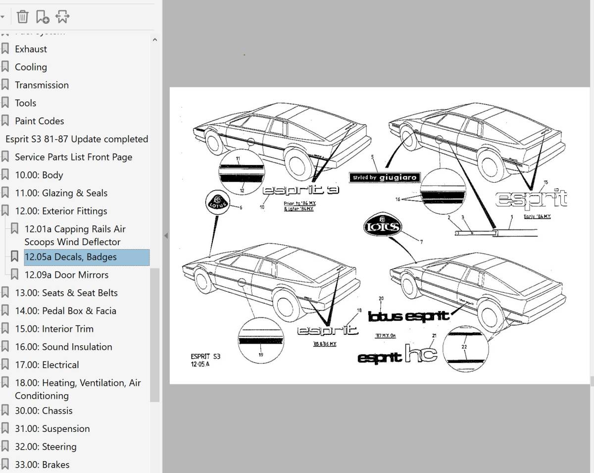Screen dimensions: 594x473
Task: Open the Cooling bookmark
Action: [x=31, y=67]
